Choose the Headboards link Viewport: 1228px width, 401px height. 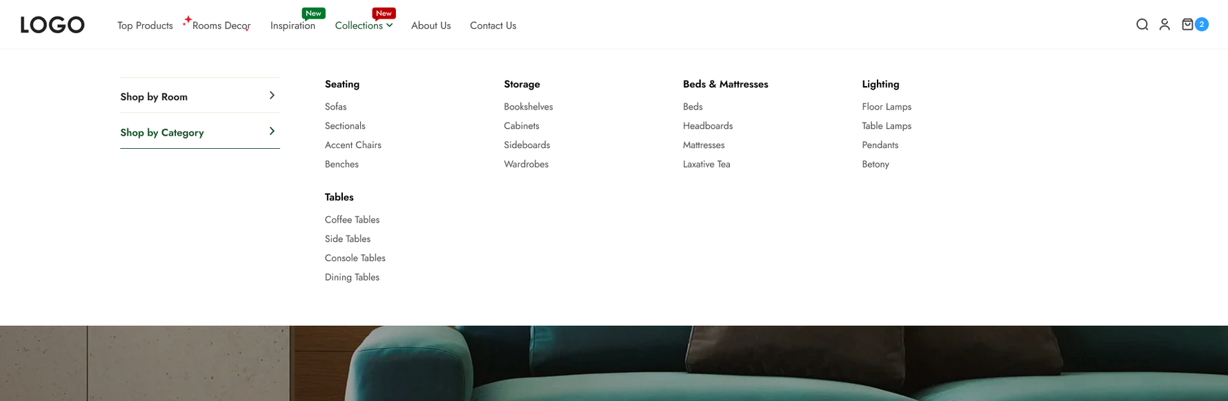(707, 126)
